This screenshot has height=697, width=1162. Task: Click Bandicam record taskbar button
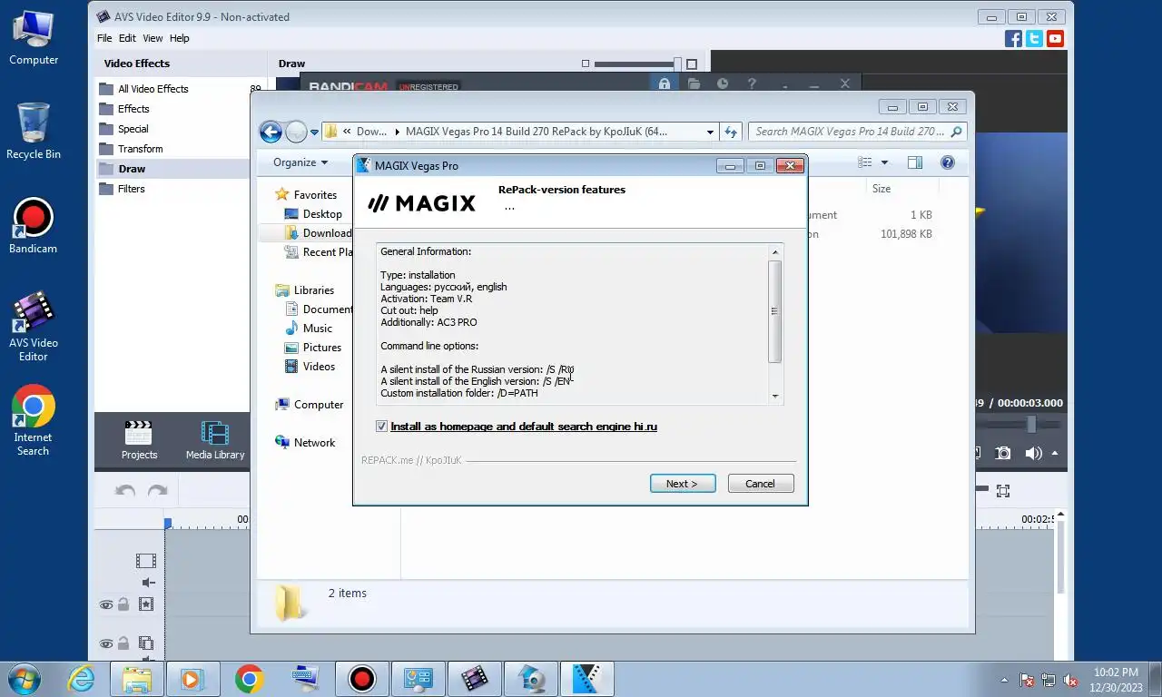[x=362, y=678]
